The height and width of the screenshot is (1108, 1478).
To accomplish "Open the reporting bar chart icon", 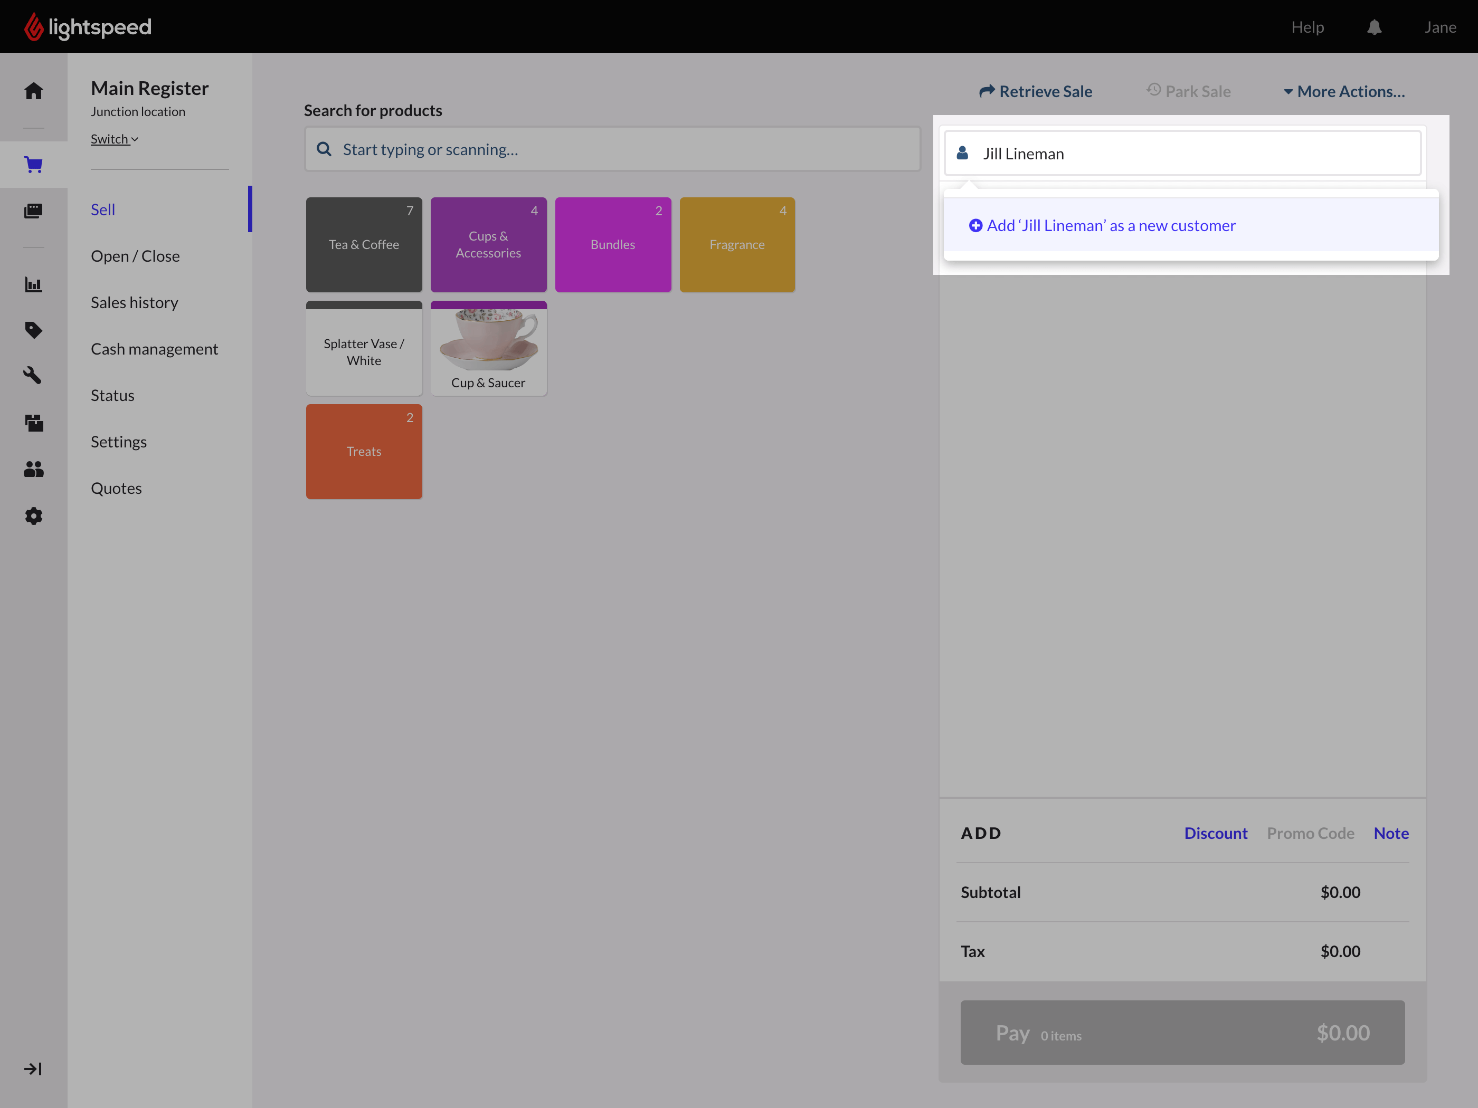I will click(33, 284).
